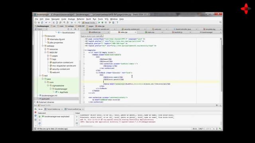The image size is (255, 143).
Task: Click the Paste toolbar icon
Action: tap(60, 23)
